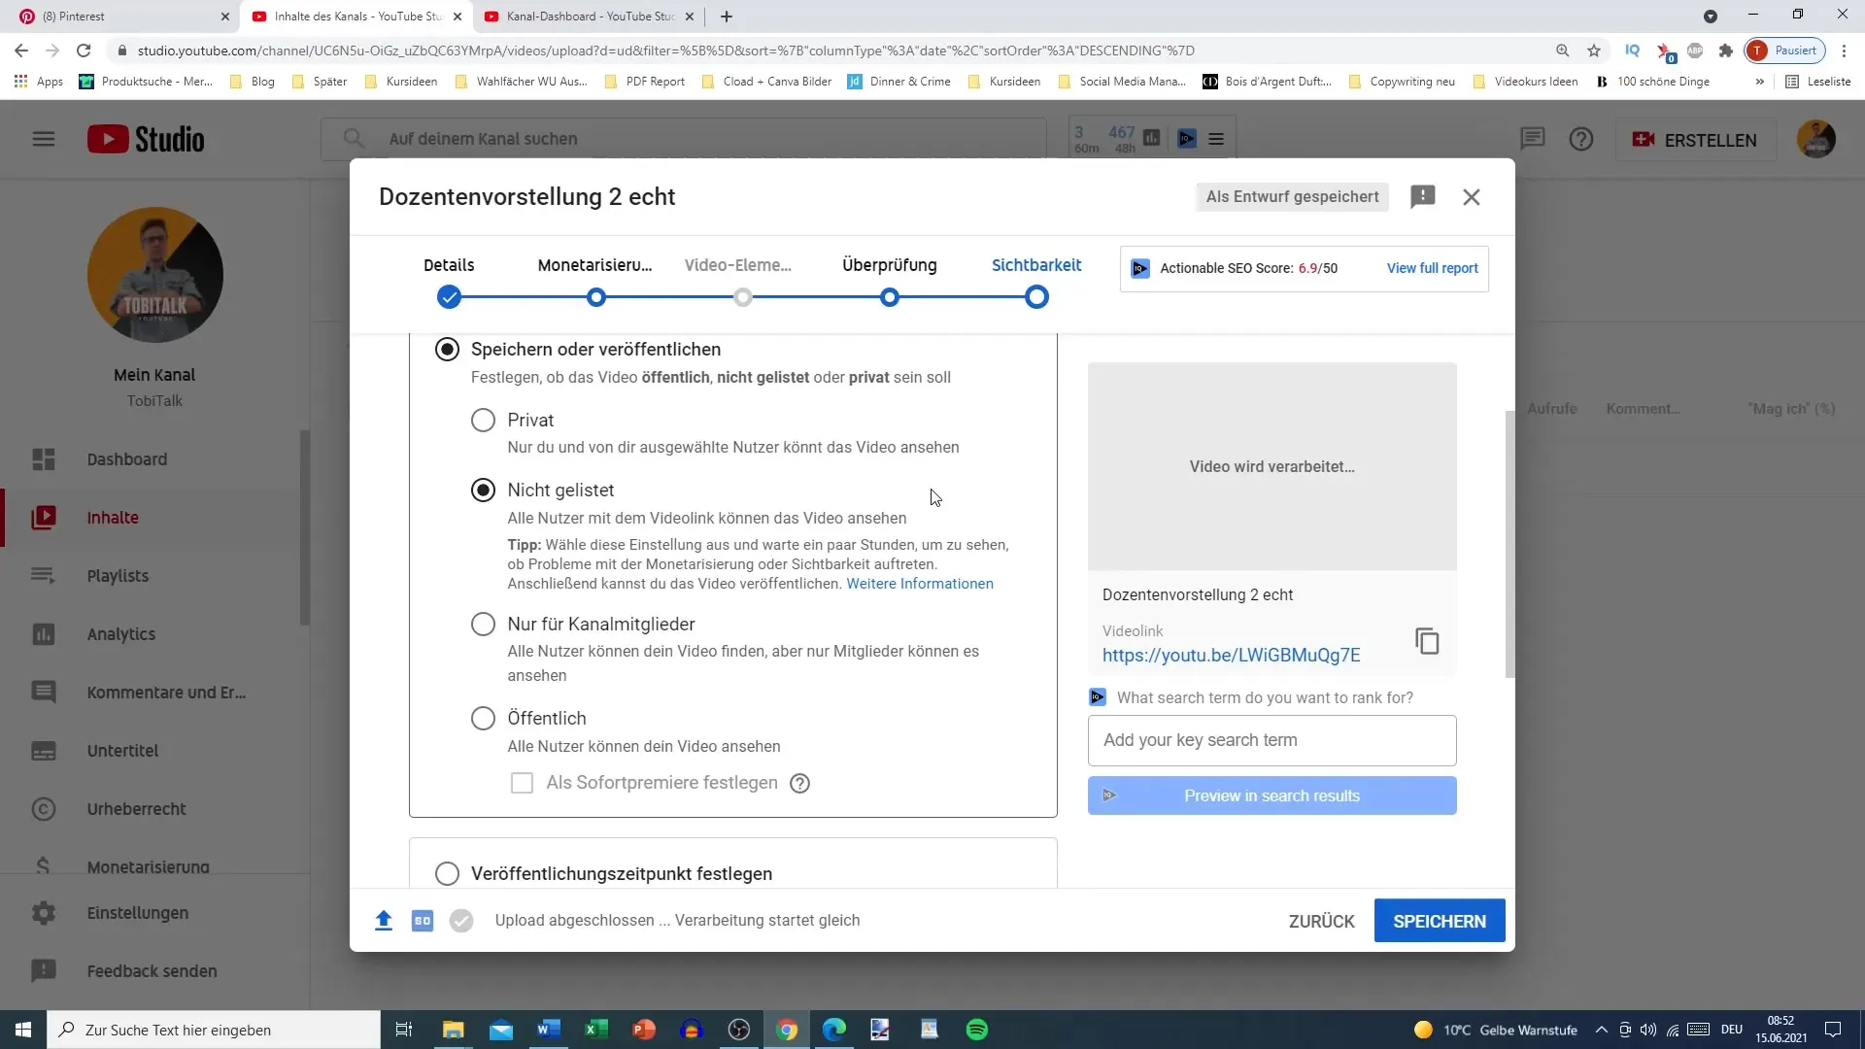The height and width of the screenshot is (1049, 1865).
Task: Enable Als Sofortpremiere festlegen checkbox
Action: (x=523, y=783)
